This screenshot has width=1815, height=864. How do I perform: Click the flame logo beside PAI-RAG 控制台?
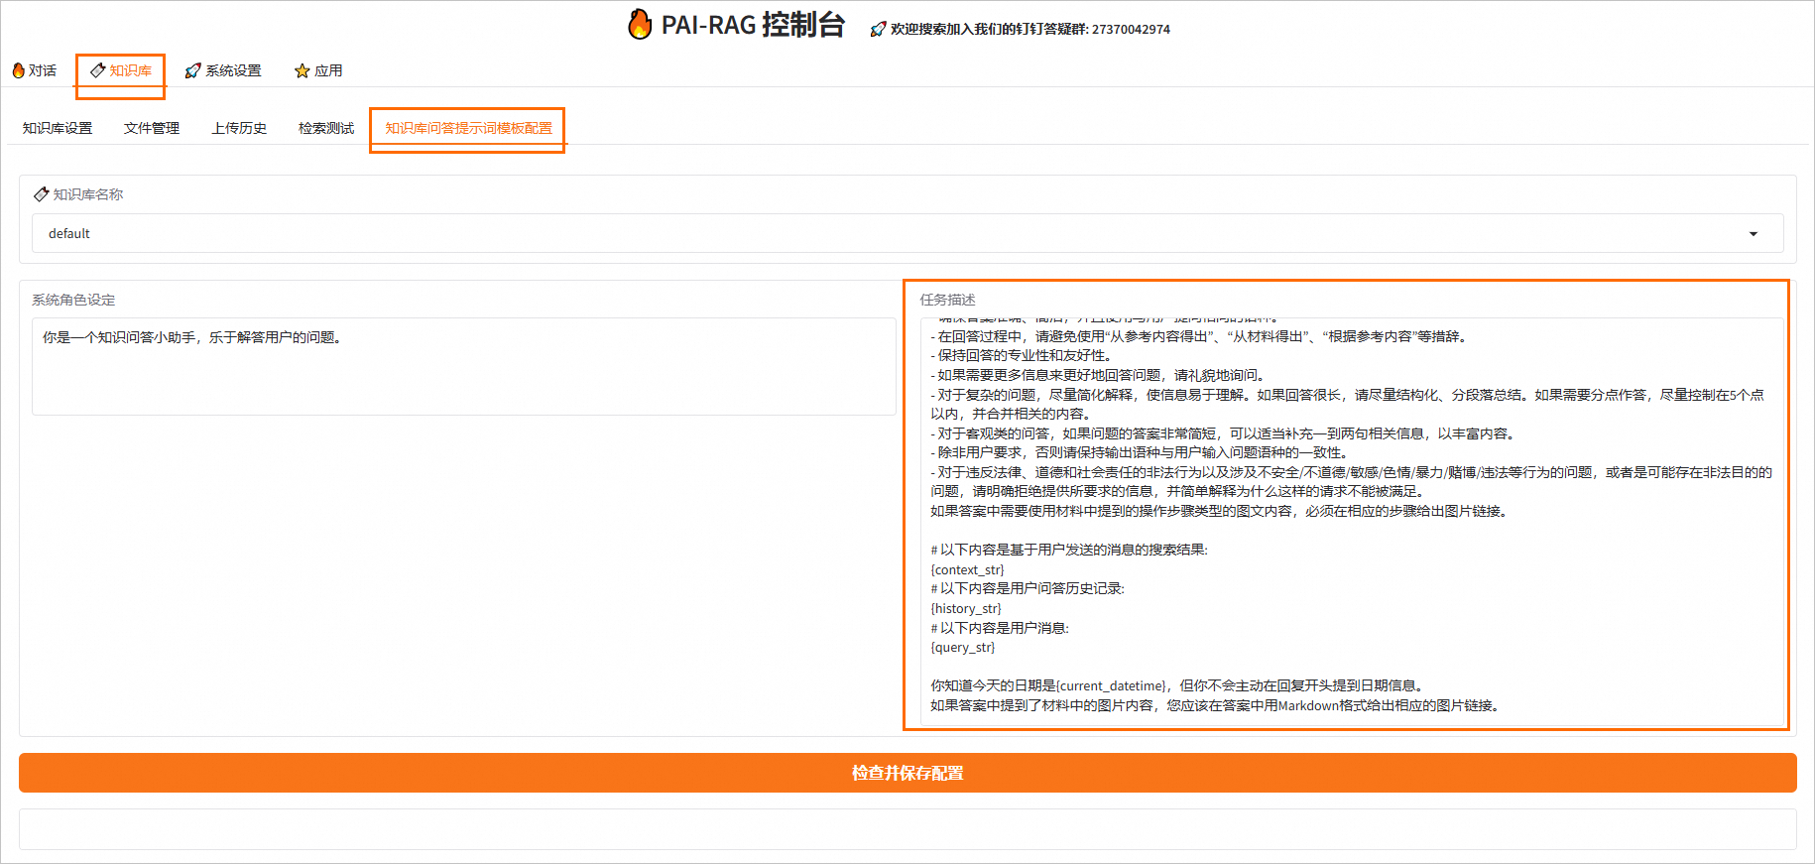coord(640,24)
